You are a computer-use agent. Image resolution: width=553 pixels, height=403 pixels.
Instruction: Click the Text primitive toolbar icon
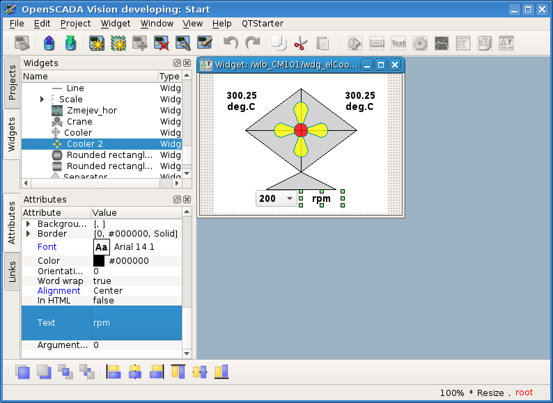[x=398, y=43]
